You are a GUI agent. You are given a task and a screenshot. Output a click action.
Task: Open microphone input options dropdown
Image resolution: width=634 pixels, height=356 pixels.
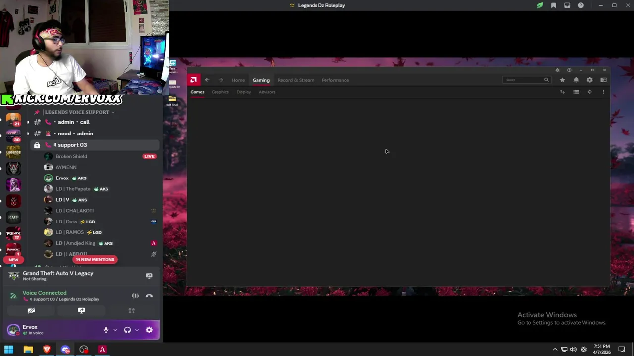[x=115, y=330]
